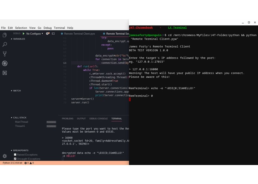258x184 pixels.
Task: Open the Help menu
Action: pyautogui.click(x=70, y=28)
